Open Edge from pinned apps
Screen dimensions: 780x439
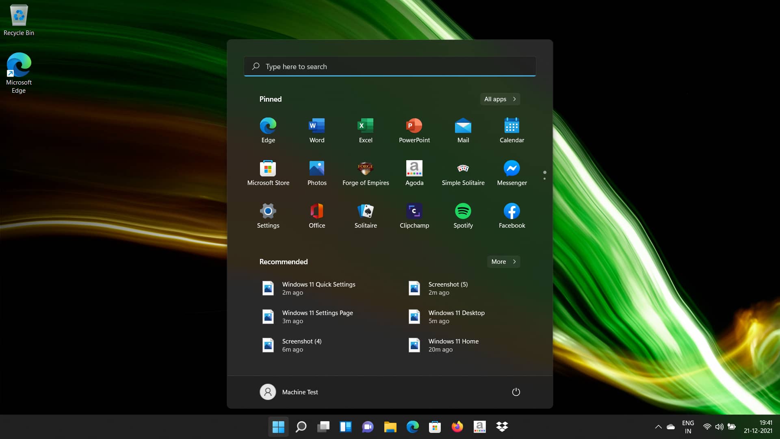(268, 130)
